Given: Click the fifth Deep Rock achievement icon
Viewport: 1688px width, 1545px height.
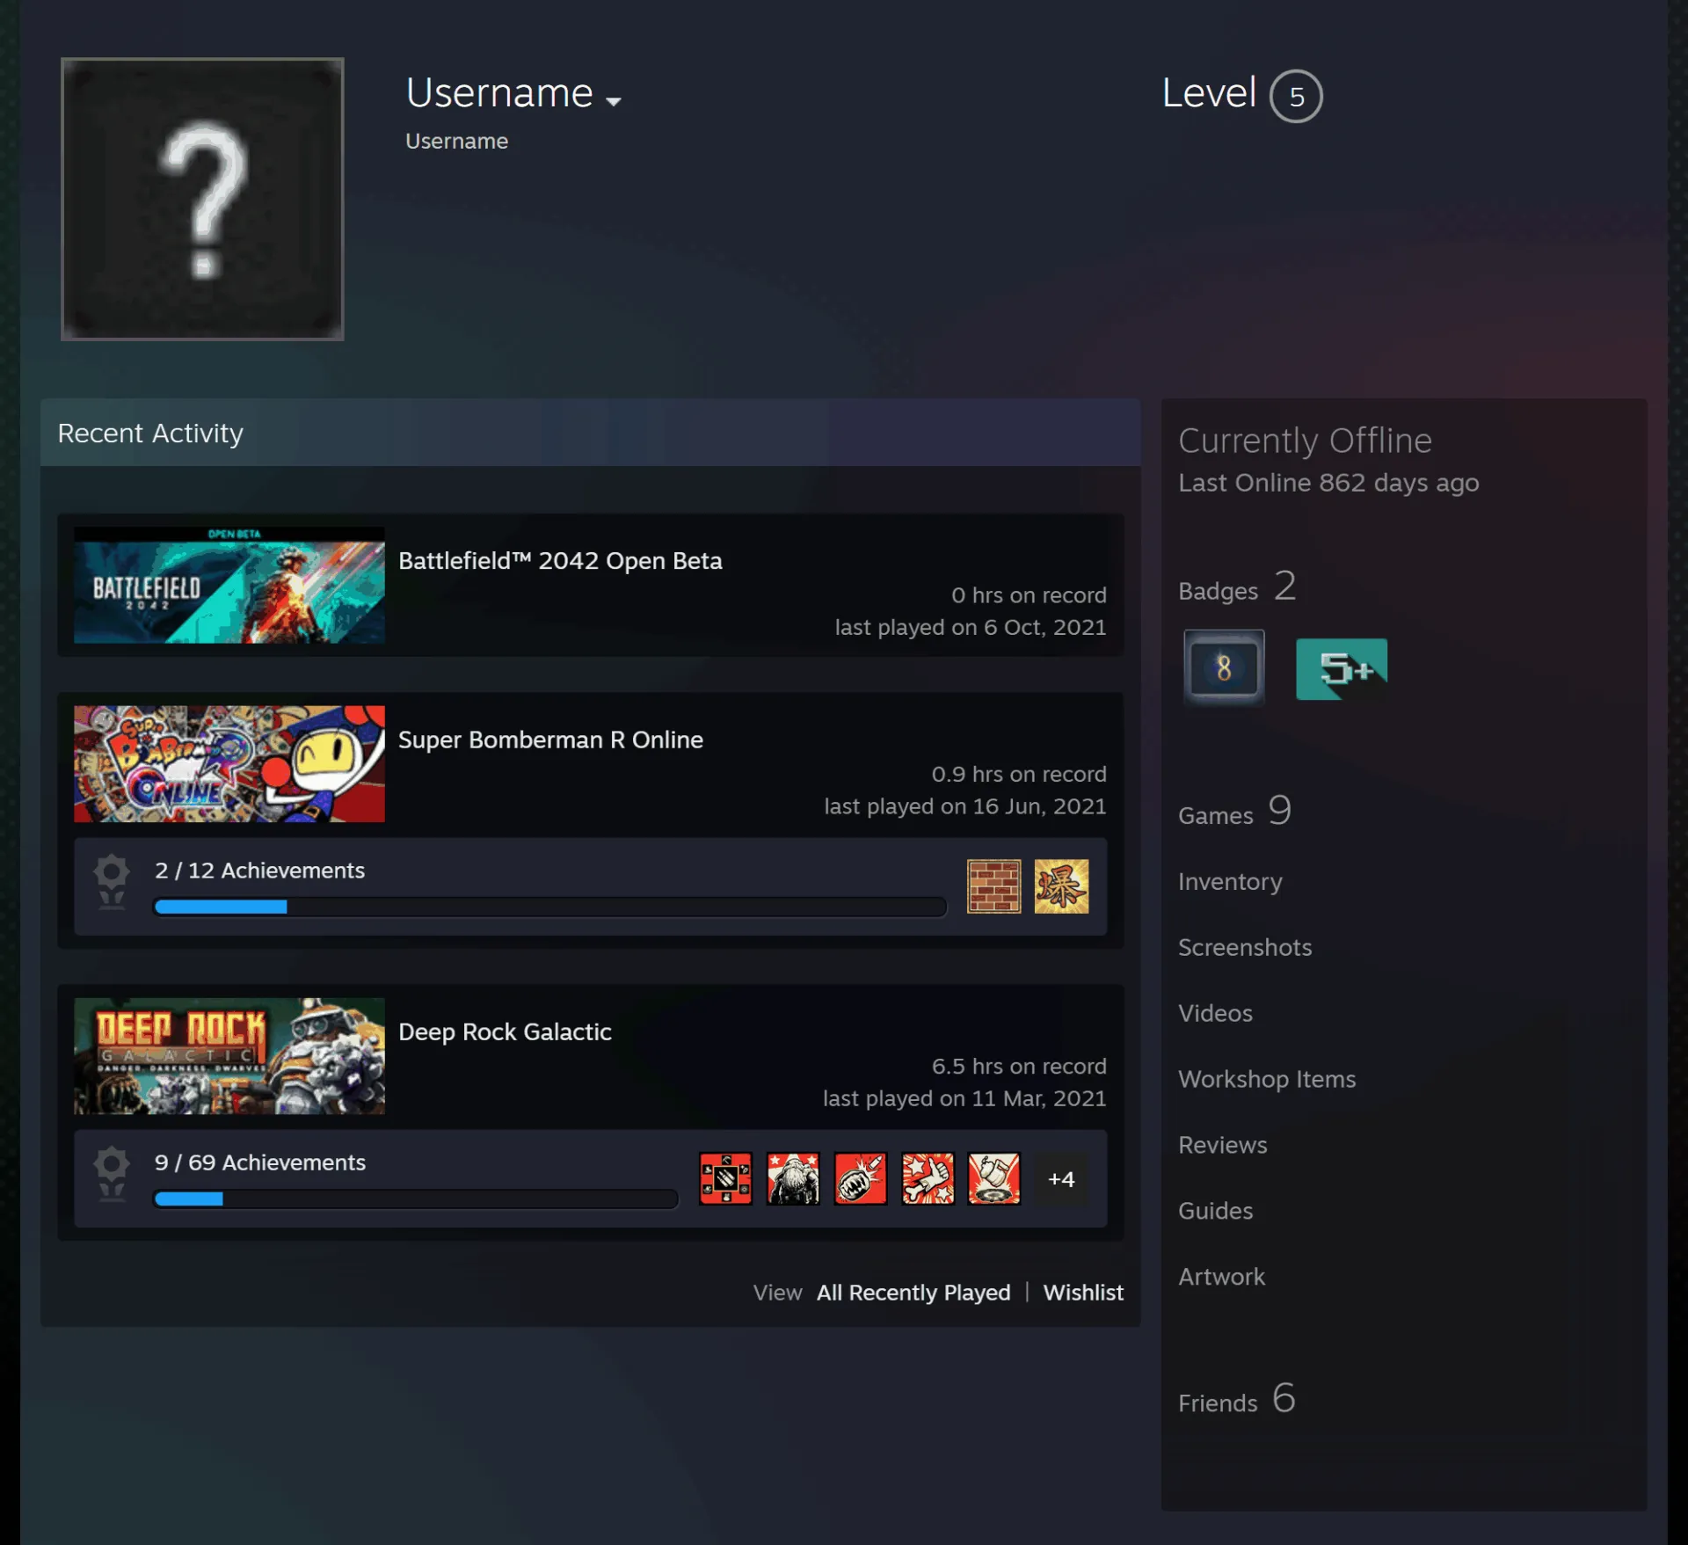Looking at the screenshot, I should pos(994,1178).
